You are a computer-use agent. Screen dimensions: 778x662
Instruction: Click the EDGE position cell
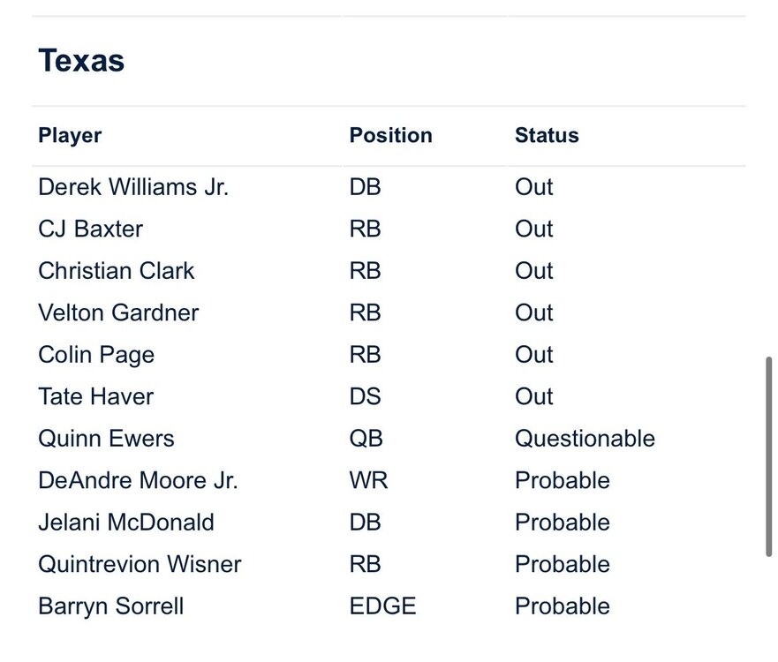pyautogui.click(x=382, y=606)
